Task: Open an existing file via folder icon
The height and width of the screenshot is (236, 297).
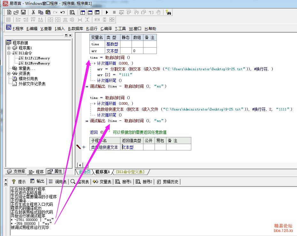Action: tap(16, 12)
